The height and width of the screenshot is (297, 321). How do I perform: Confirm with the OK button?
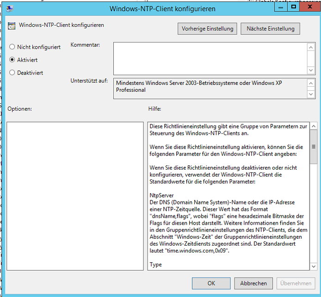pyautogui.click(x=211, y=284)
